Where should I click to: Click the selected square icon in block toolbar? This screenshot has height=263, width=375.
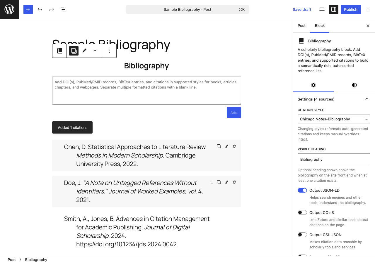[x=74, y=51]
